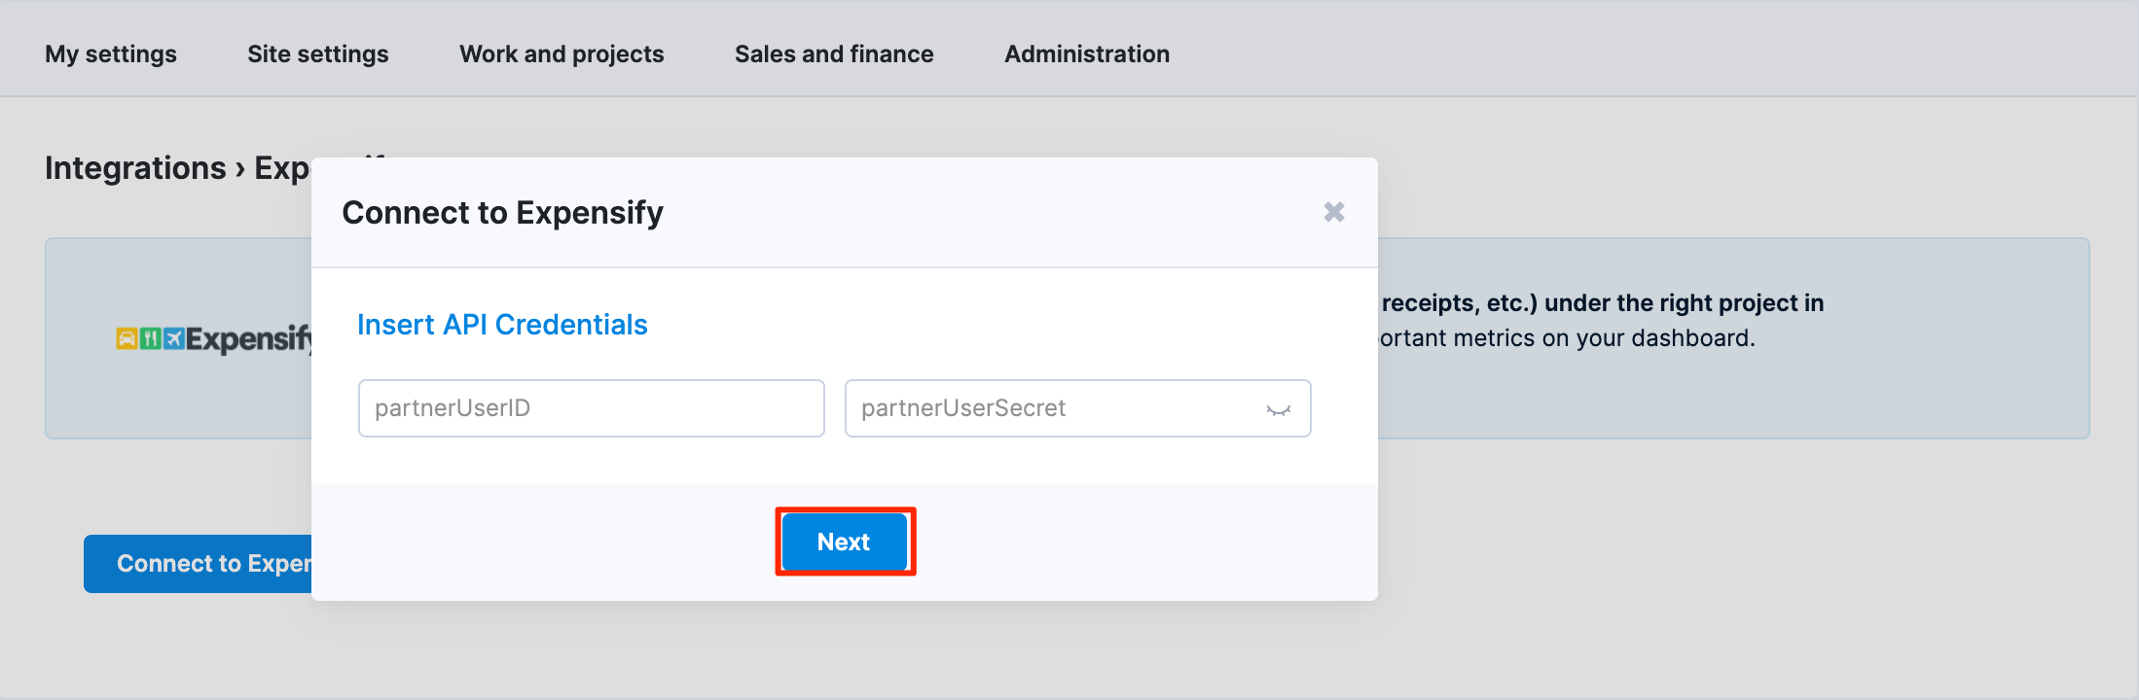The height and width of the screenshot is (700, 2139).
Task: Click the blue airplane icon in Expensify logo
Action: point(174,338)
